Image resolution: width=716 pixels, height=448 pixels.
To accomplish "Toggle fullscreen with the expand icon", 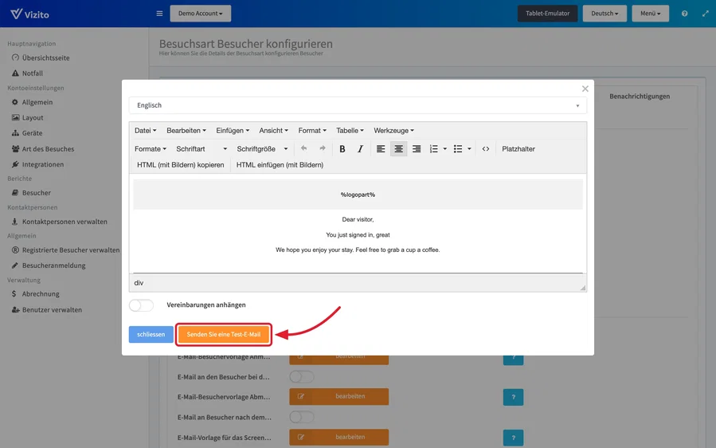I will [x=705, y=14].
